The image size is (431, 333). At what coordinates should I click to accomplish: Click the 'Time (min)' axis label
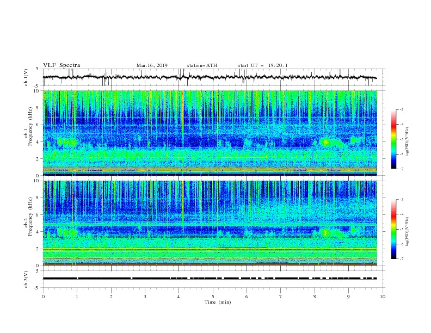point(218,302)
